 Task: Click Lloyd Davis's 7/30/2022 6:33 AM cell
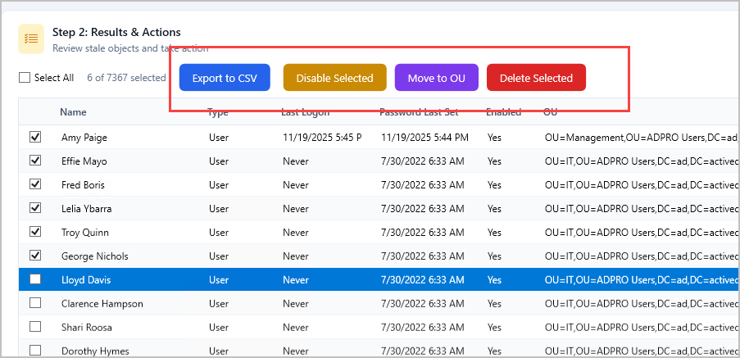pos(422,279)
